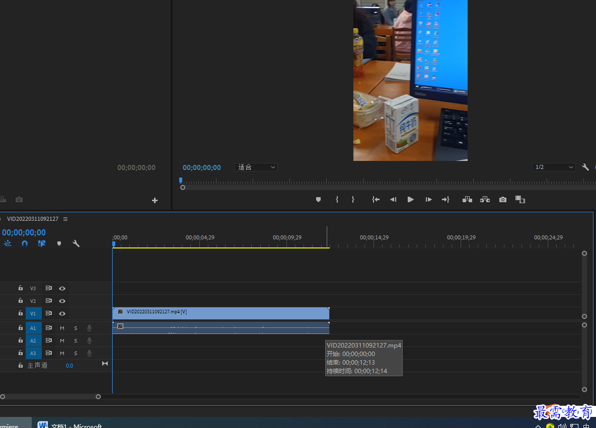
Task: Step back one frame
Action: [393, 199]
